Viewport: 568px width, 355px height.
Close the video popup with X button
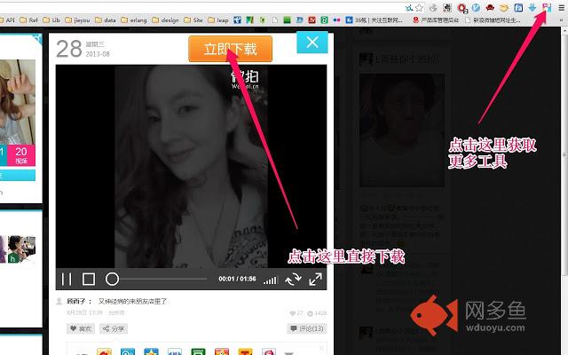pyautogui.click(x=312, y=43)
